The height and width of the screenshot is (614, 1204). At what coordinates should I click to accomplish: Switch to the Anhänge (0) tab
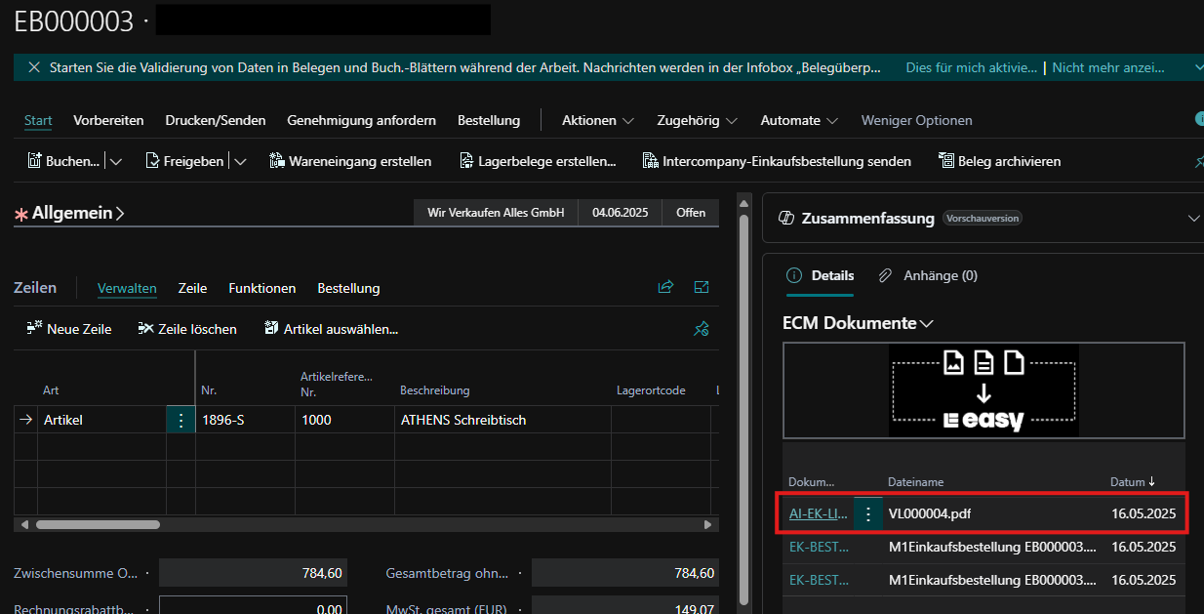coord(928,276)
